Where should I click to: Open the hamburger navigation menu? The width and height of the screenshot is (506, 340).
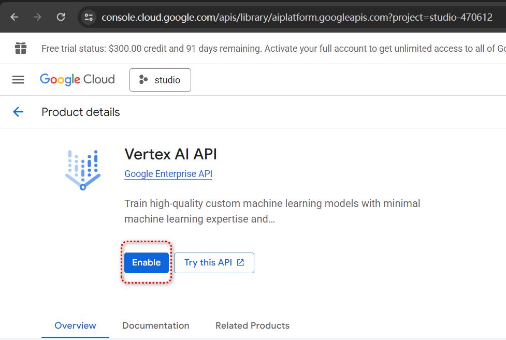(x=18, y=80)
